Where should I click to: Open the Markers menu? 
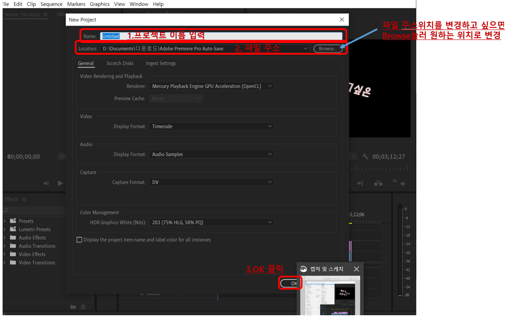[x=76, y=4]
